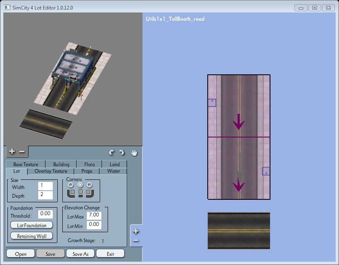Select lower purple direction arrow on lot
The height and width of the screenshot is (265, 339).
239,184
